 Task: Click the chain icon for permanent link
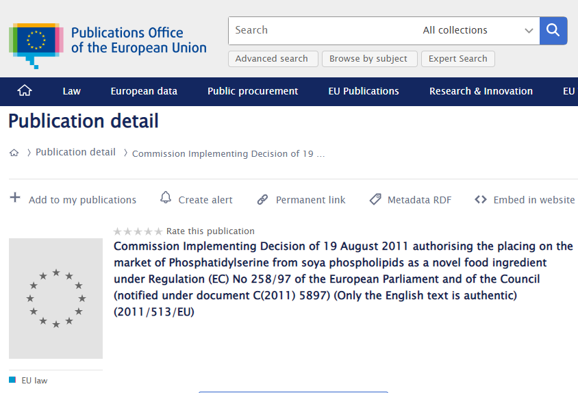click(x=262, y=199)
